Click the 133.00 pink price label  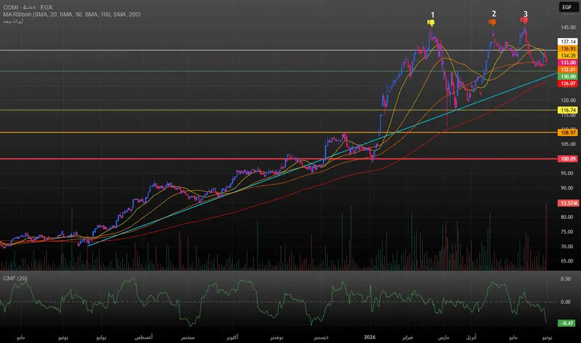tap(568, 62)
